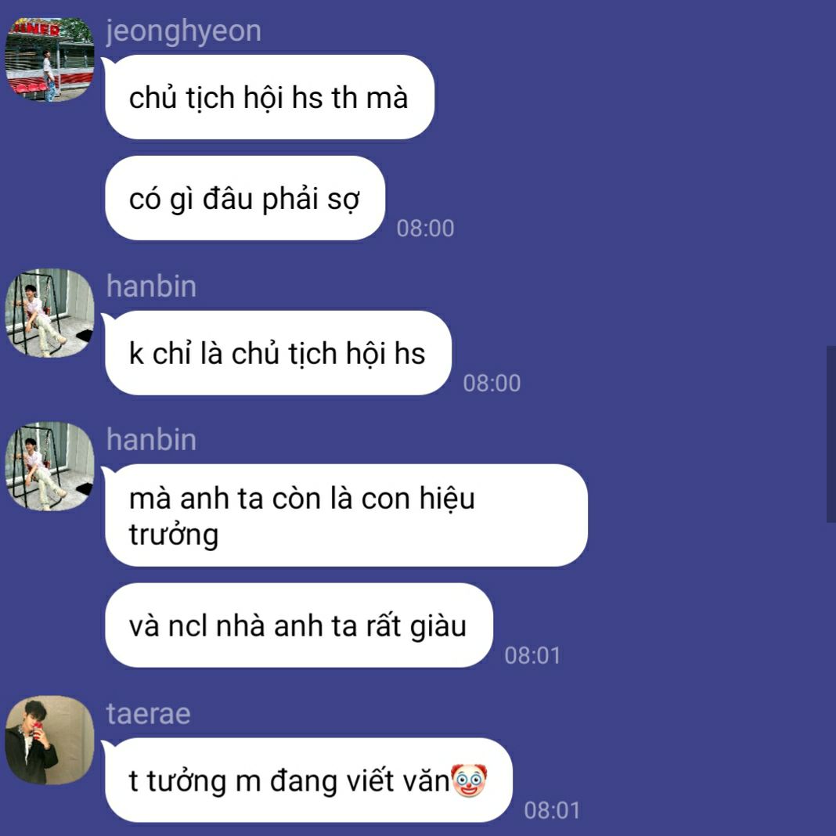Click the chat scrollbar on the right edge

pyautogui.click(x=831, y=434)
